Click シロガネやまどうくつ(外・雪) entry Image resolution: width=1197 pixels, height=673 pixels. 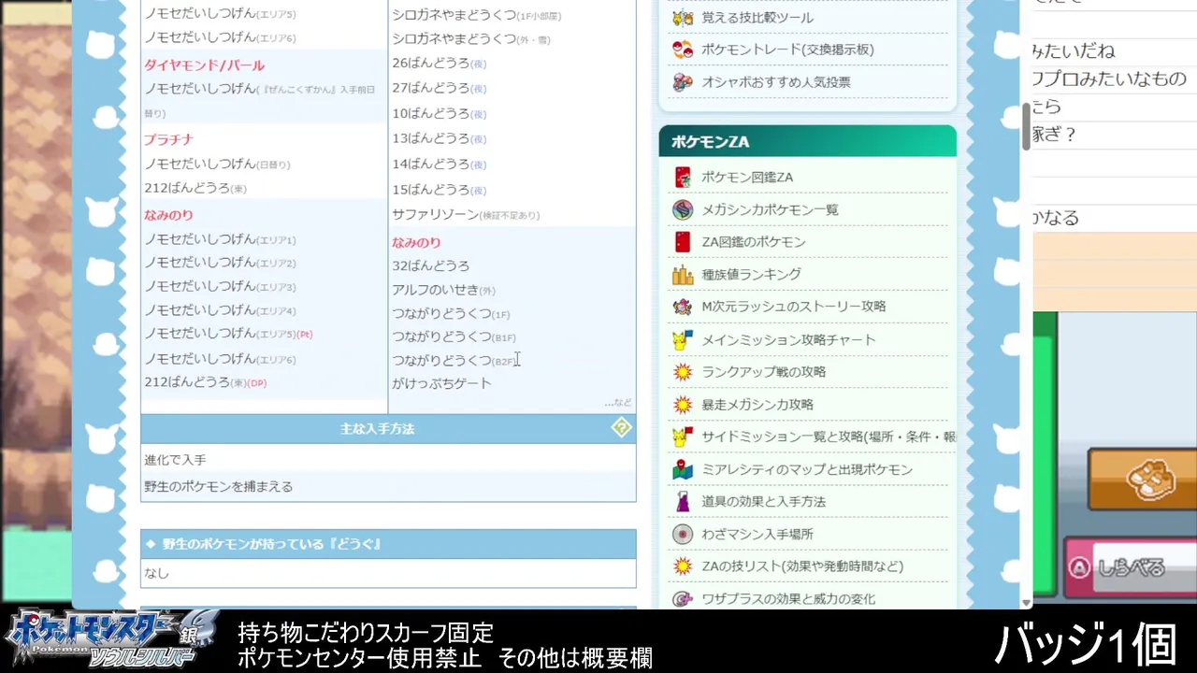469,38
